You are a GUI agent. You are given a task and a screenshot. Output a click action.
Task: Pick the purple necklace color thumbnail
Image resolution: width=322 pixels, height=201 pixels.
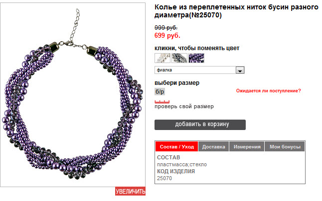click(196, 58)
